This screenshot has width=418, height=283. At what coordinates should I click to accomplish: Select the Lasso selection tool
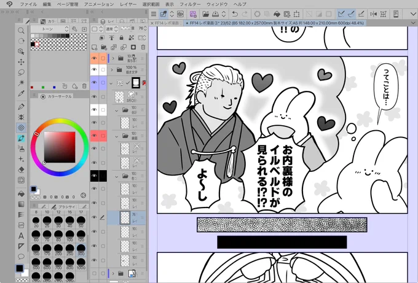click(21, 72)
